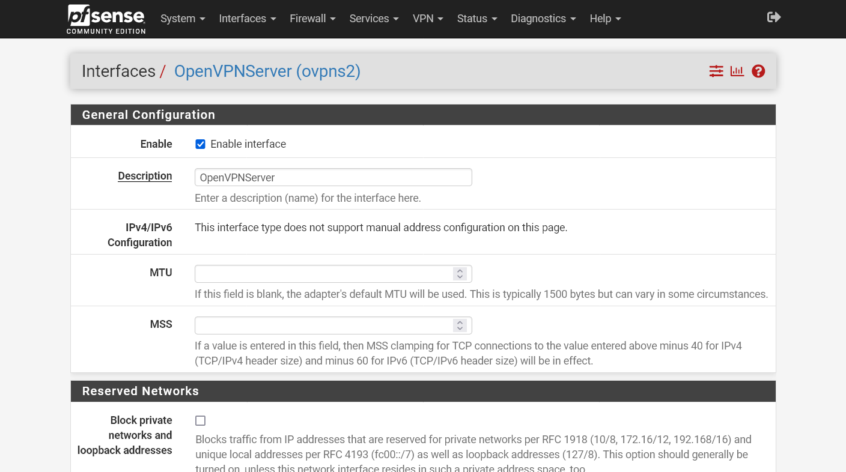Viewport: 846px width, 472px height.
Task: Expand the System dropdown menu
Action: coord(183,19)
